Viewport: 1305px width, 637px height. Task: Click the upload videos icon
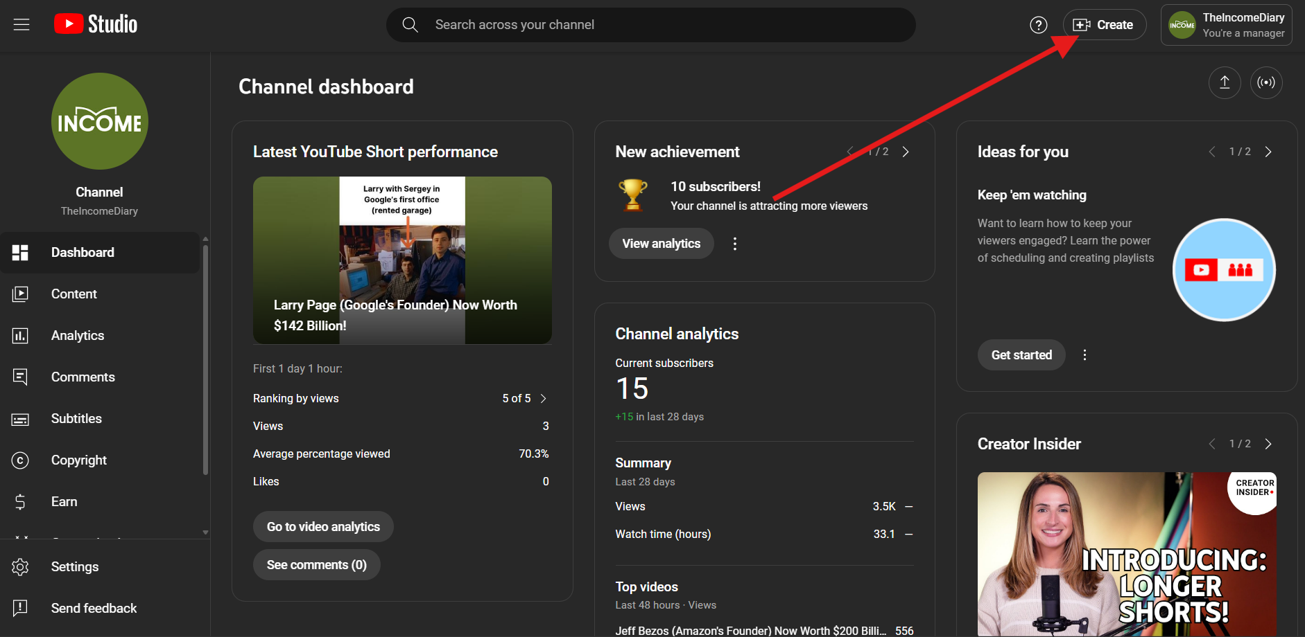tap(1225, 82)
